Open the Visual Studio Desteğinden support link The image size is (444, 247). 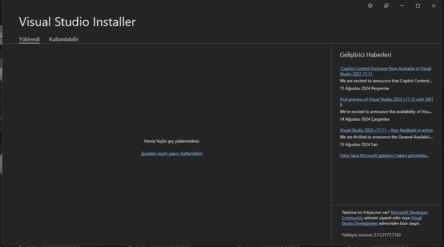tap(382, 221)
